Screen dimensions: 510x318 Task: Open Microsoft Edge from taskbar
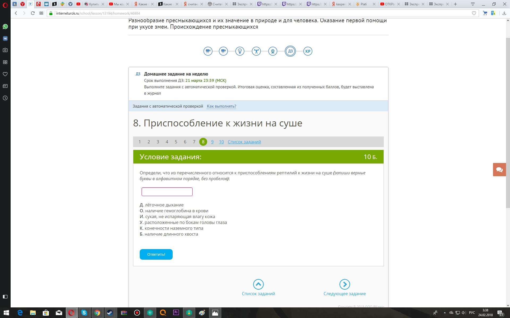20,313
